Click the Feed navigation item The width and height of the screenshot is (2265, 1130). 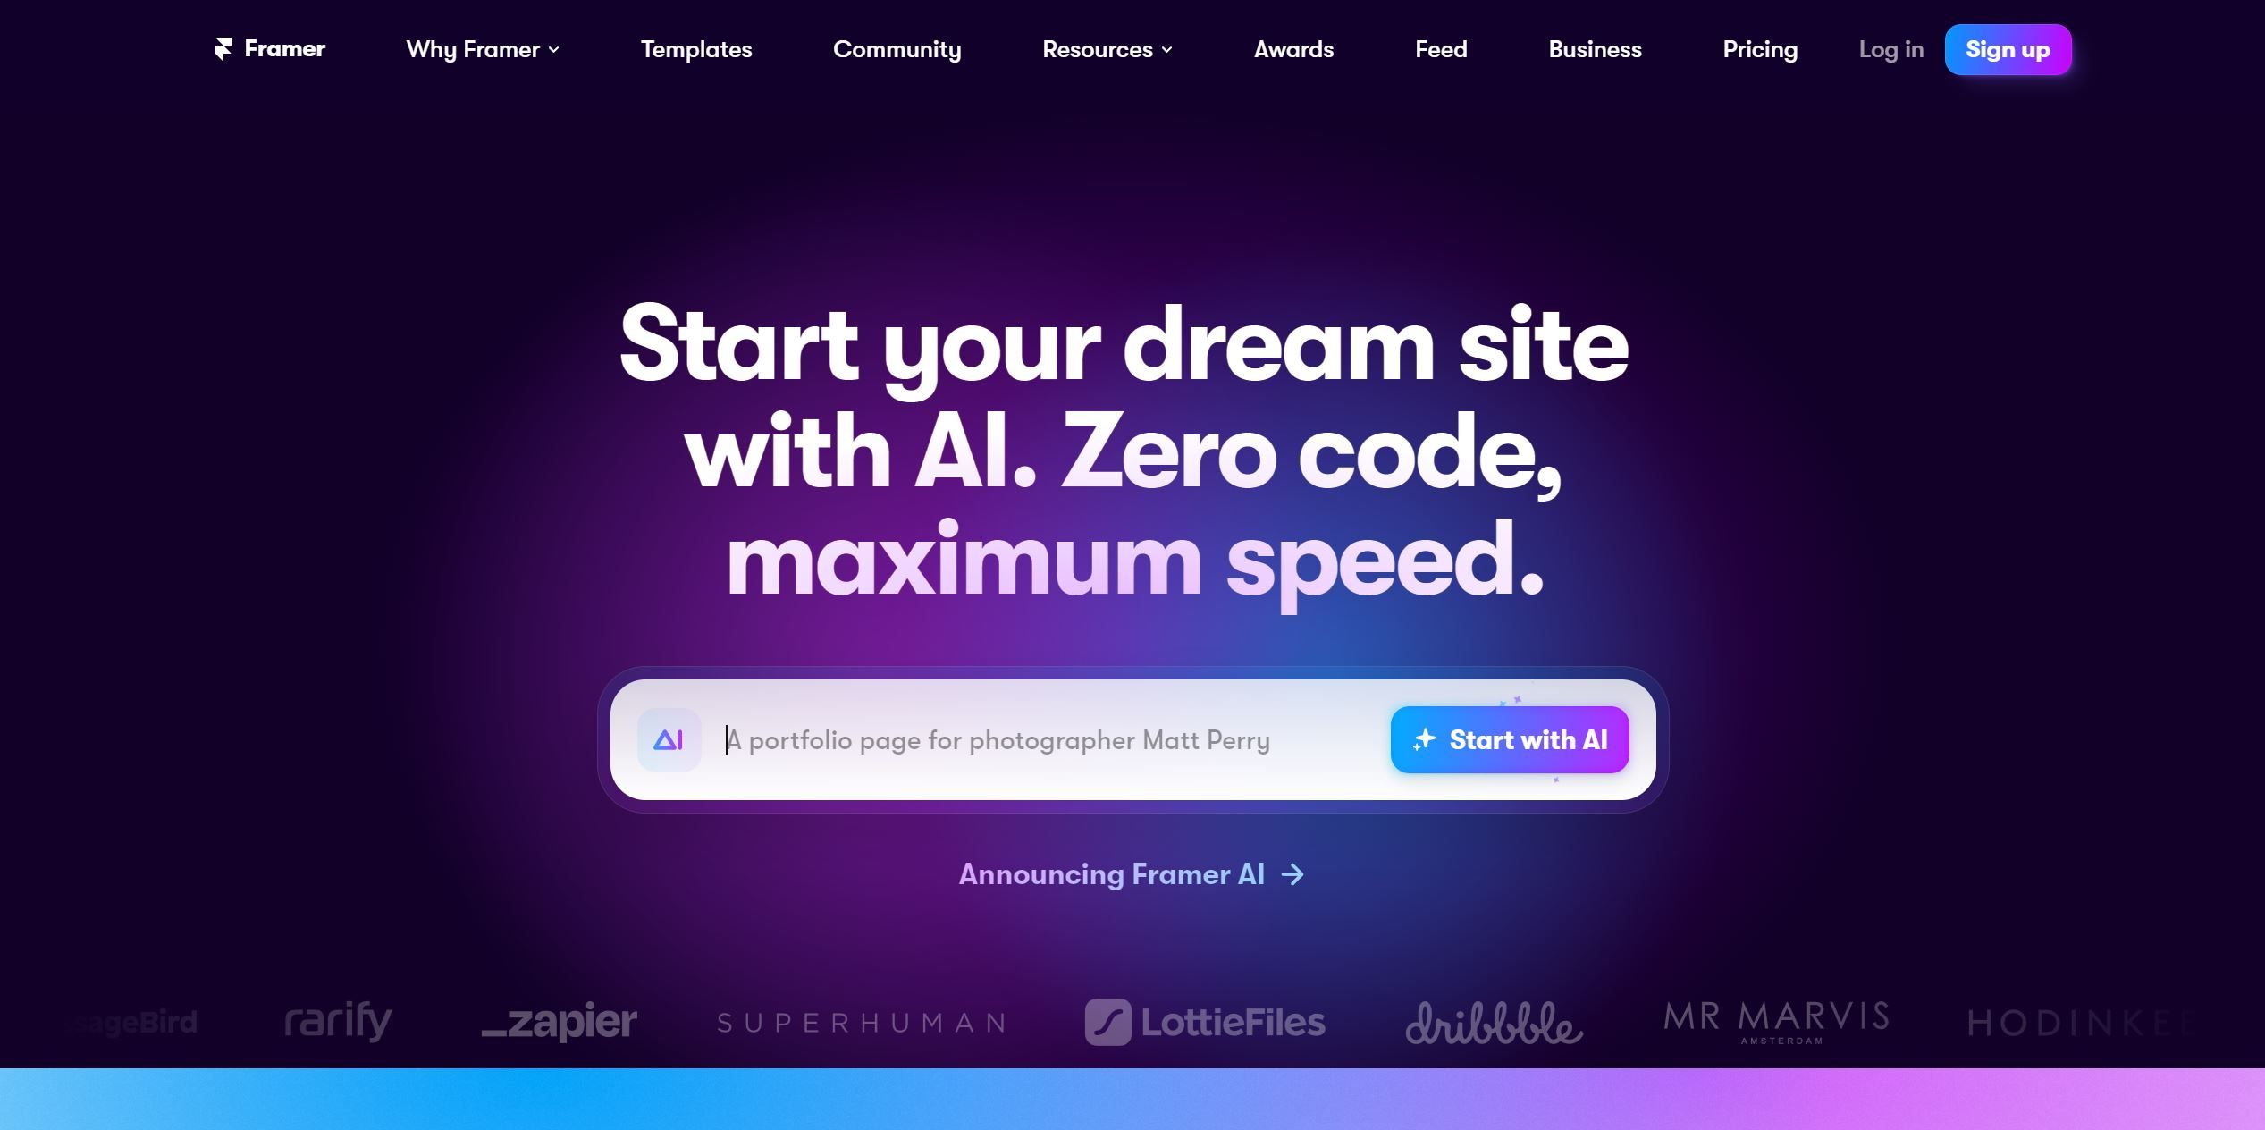tap(1442, 49)
